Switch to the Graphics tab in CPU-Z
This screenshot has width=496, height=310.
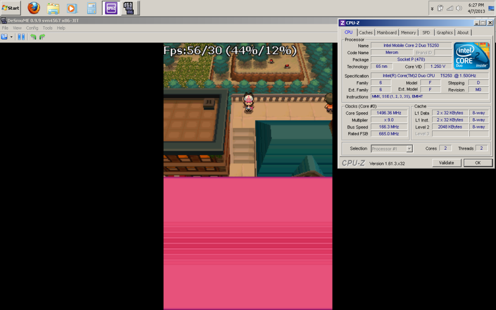point(444,32)
